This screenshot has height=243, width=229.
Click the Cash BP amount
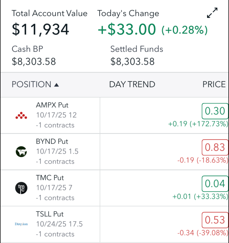point(34,61)
